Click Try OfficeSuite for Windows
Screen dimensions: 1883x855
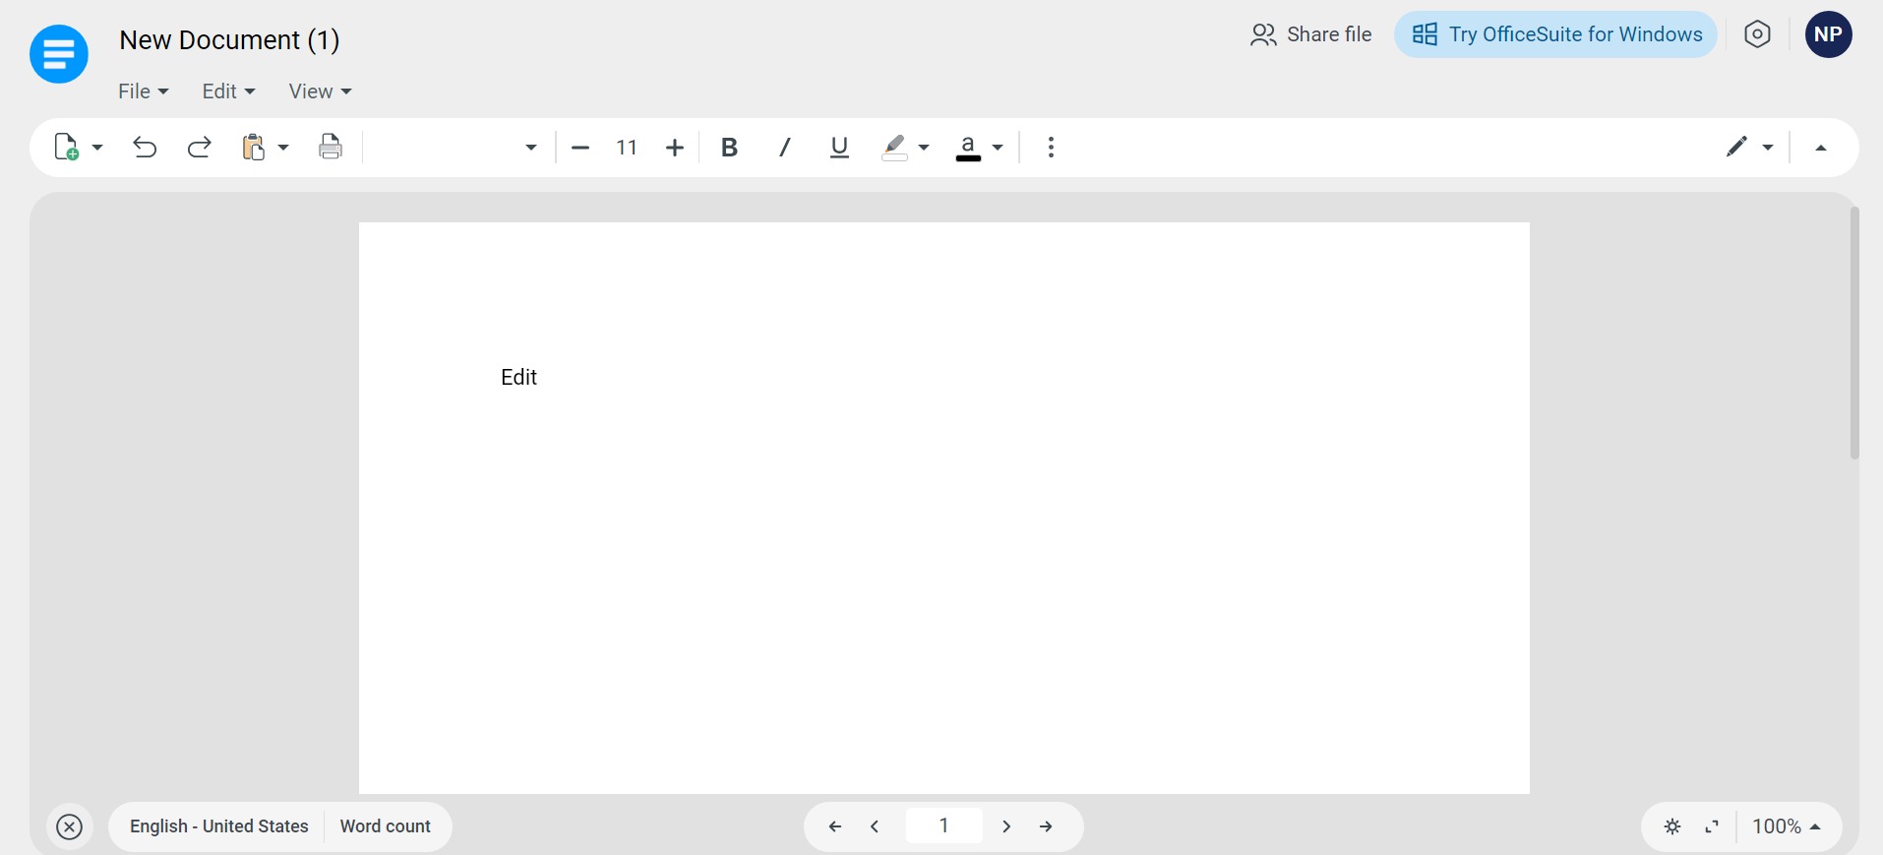click(1555, 34)
